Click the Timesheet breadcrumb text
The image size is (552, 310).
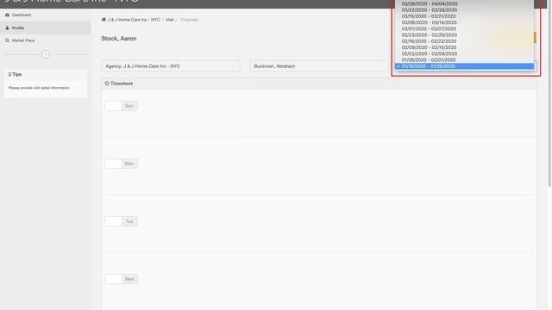[188, 20]
